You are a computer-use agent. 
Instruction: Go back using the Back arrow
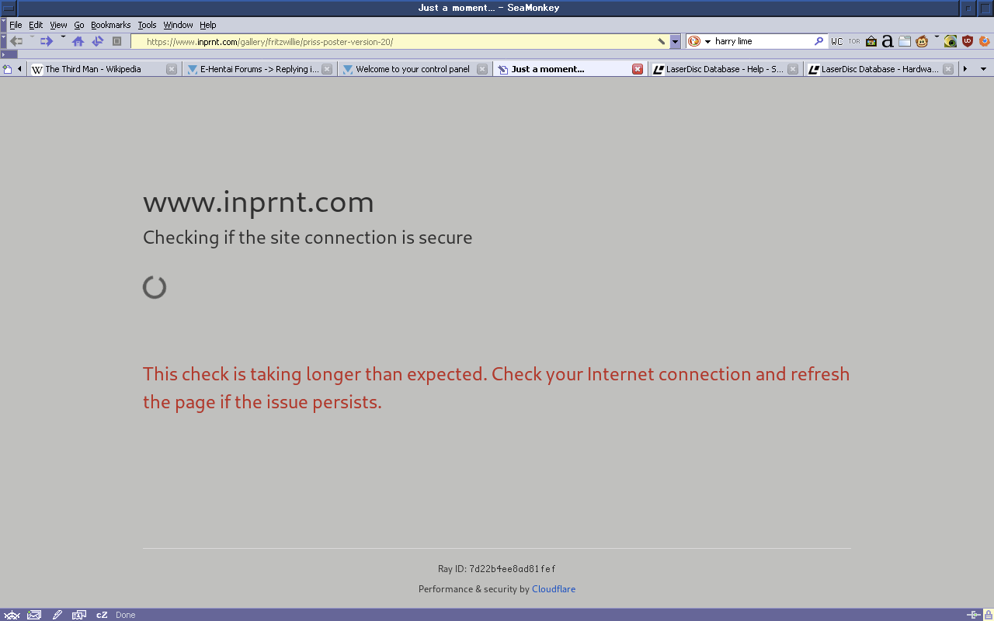point(16,41)
